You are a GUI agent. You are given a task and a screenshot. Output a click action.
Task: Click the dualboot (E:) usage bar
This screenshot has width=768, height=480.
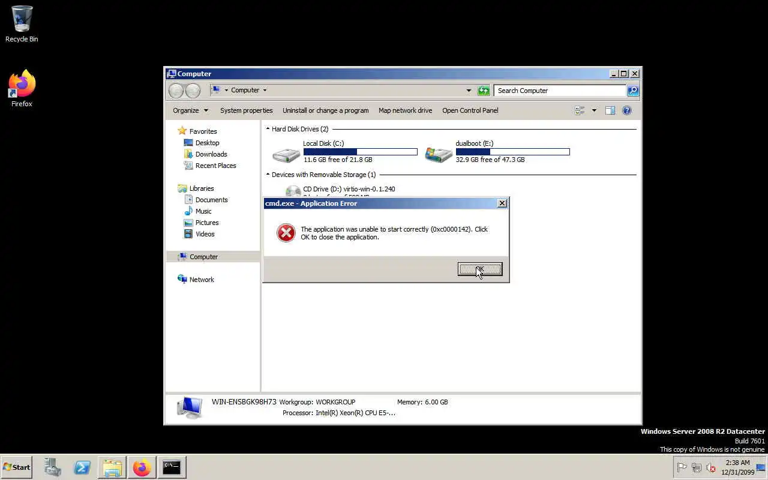pyautogui.click(x=512, y=152)
